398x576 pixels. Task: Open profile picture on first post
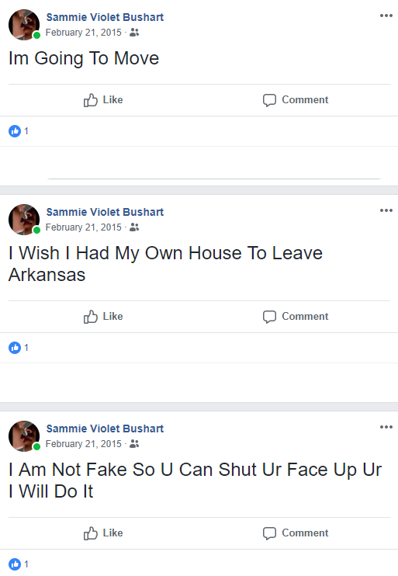pyautogui.click(x=24, y=25)
